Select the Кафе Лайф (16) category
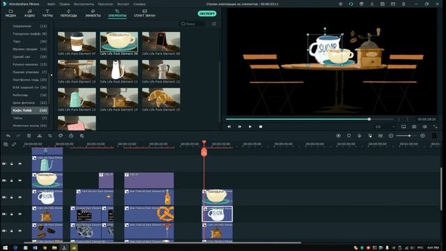Screen dimensions: 446x251 [x=29, y=110]
